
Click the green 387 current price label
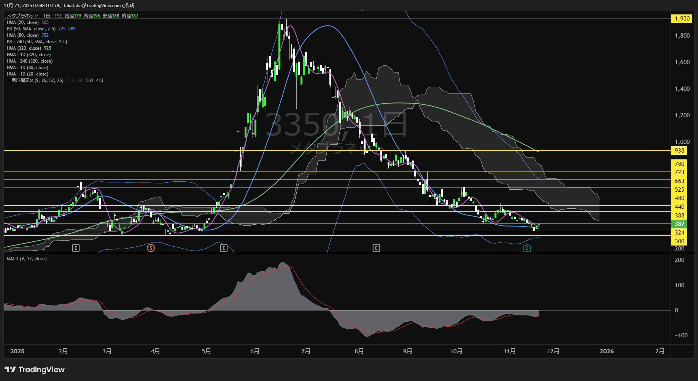point(679,224)
